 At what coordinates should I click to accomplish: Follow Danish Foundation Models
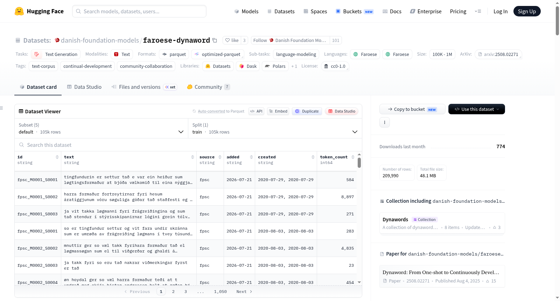290,40
